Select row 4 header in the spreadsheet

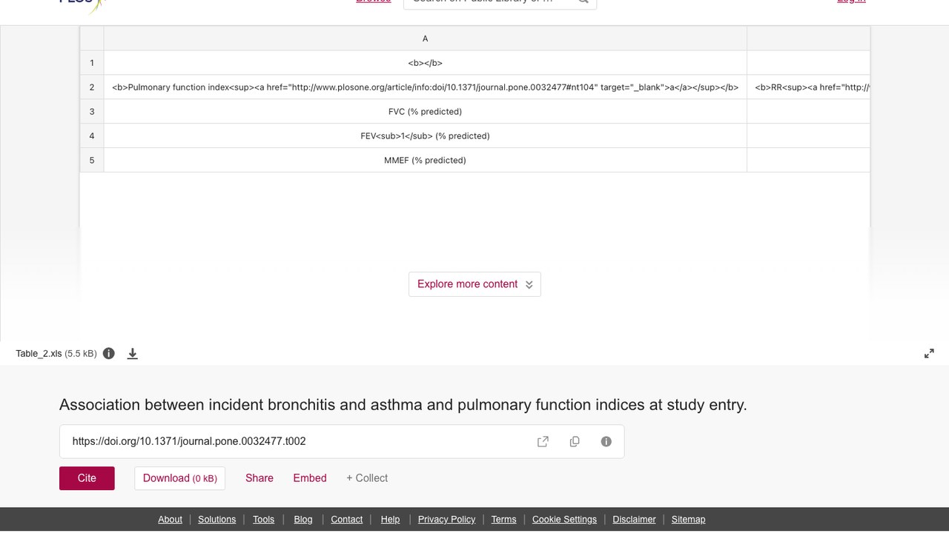pyautogui.click(x=92, y=136)
